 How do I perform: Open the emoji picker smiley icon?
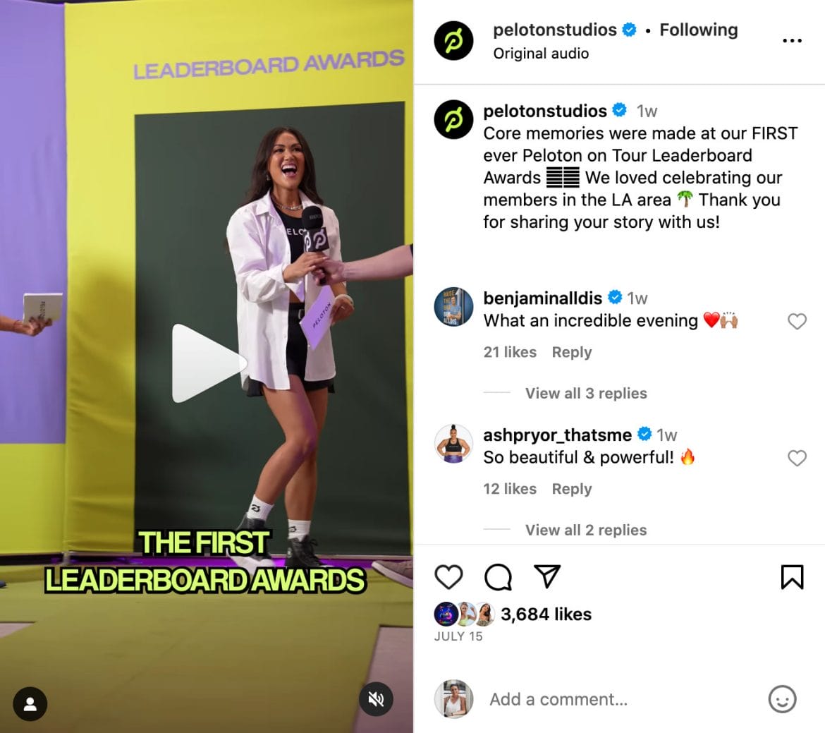(782, 699)
